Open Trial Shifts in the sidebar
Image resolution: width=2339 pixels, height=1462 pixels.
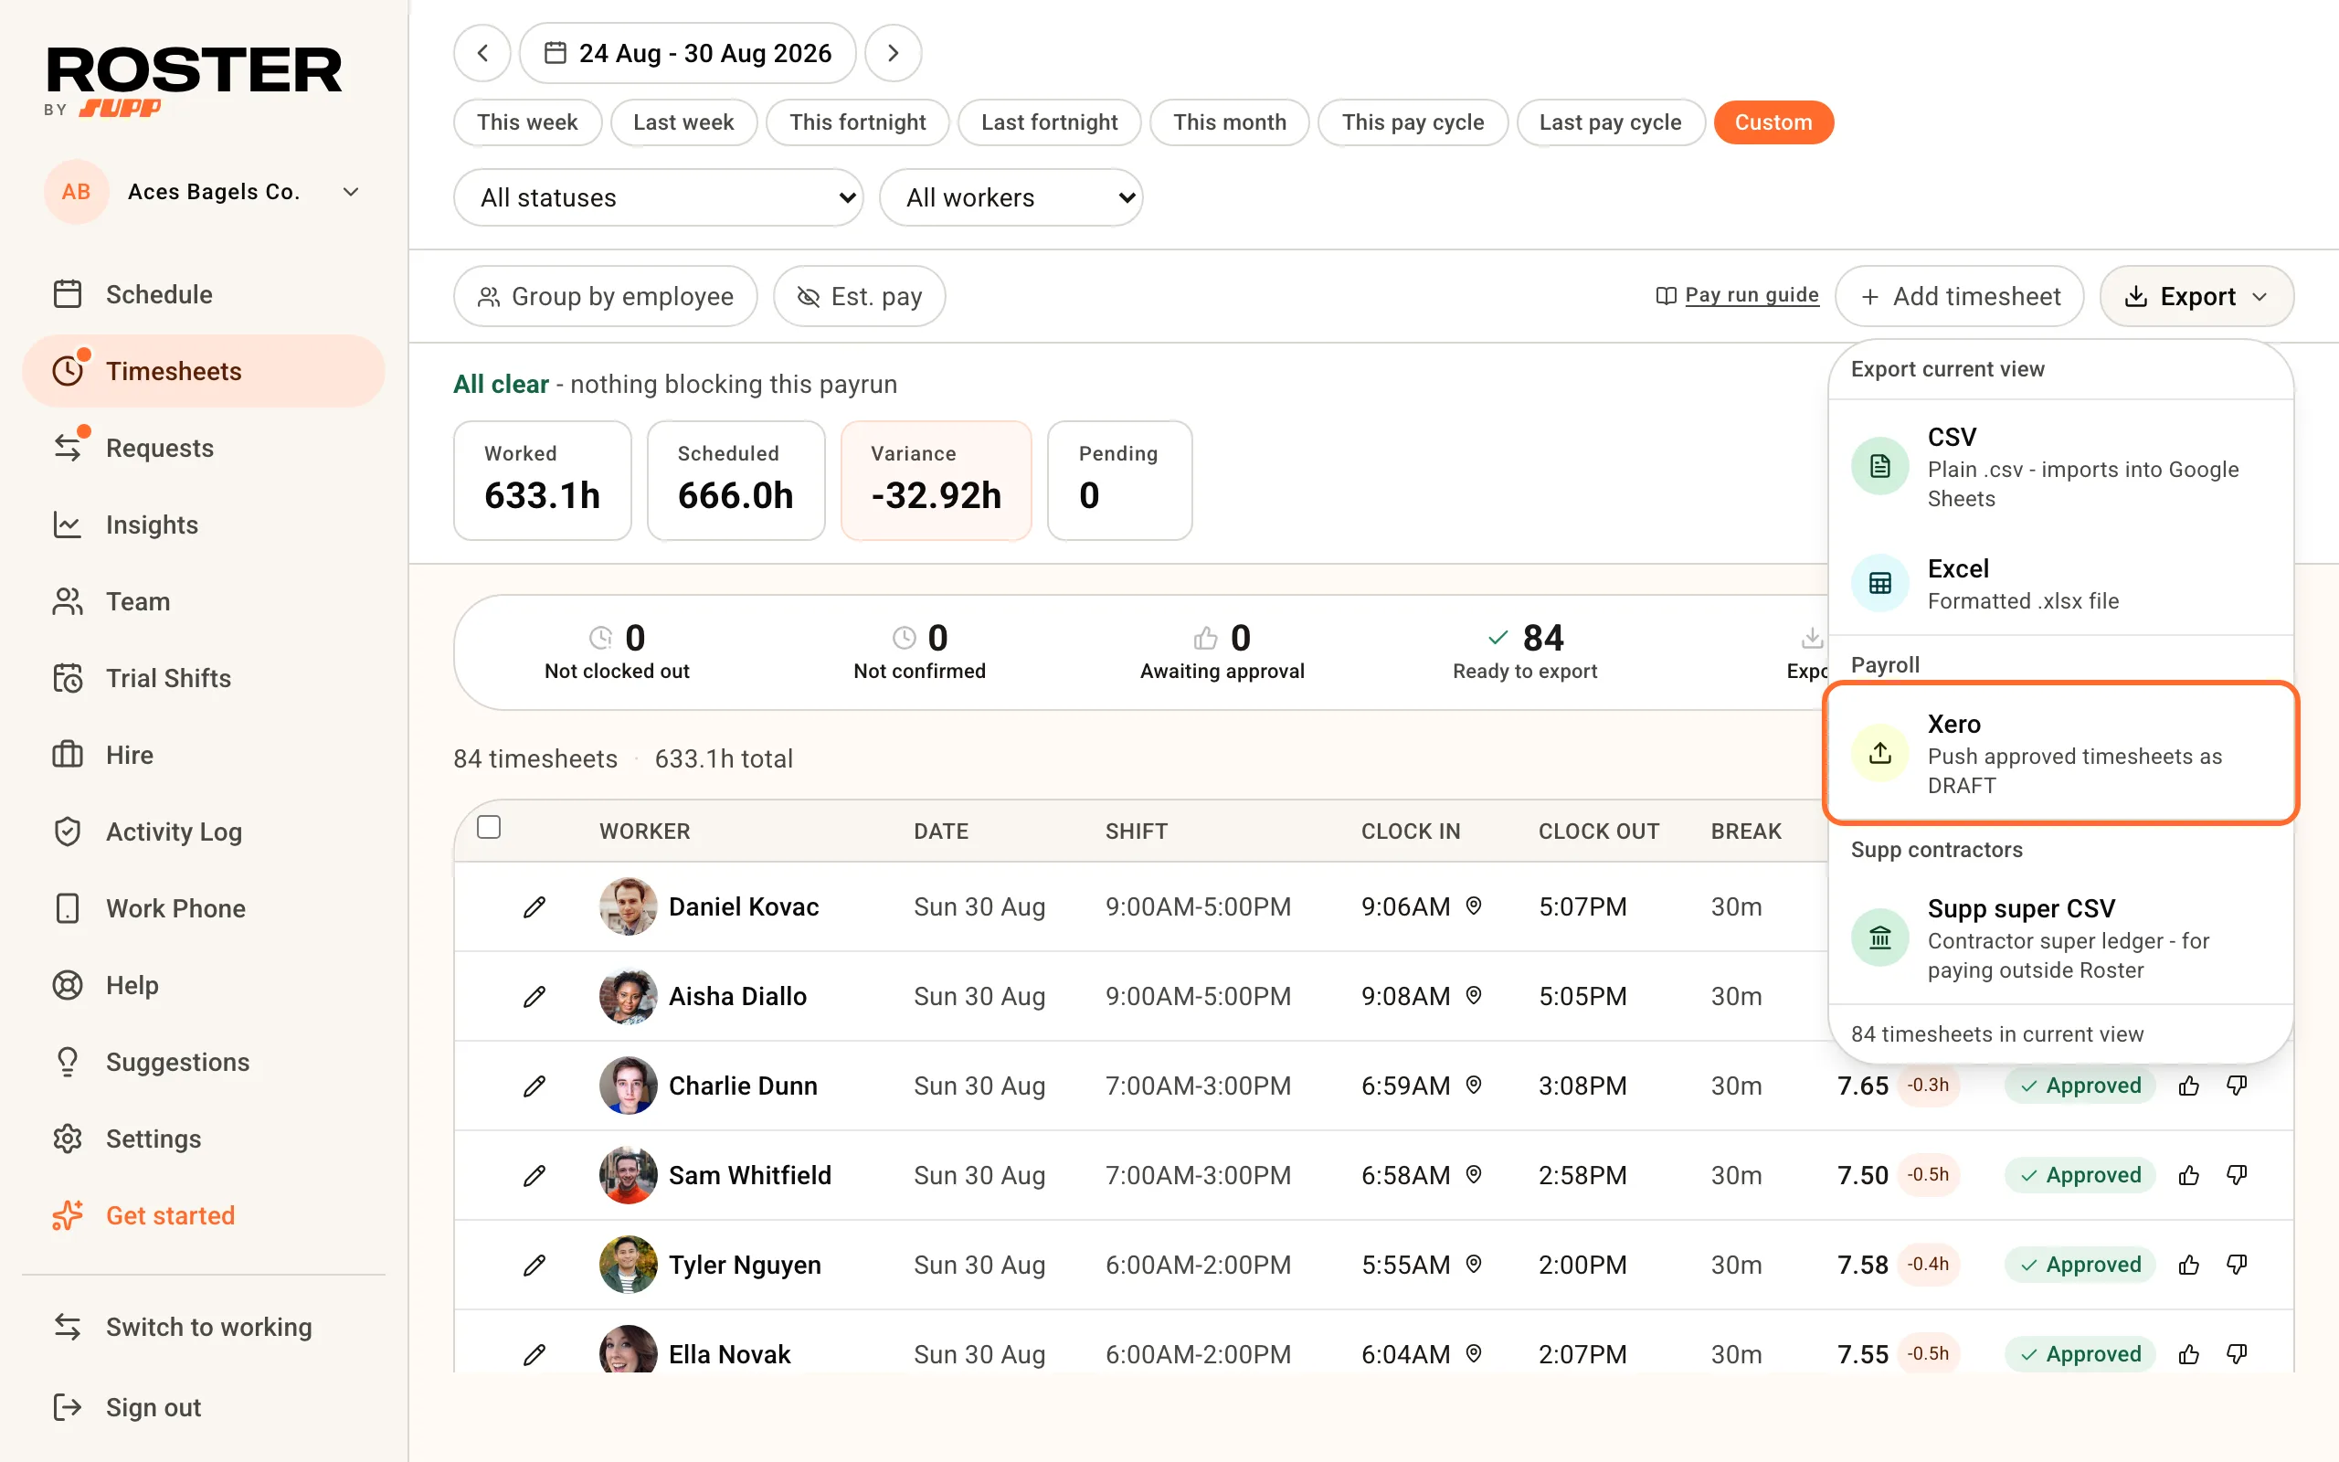(203, 678)
